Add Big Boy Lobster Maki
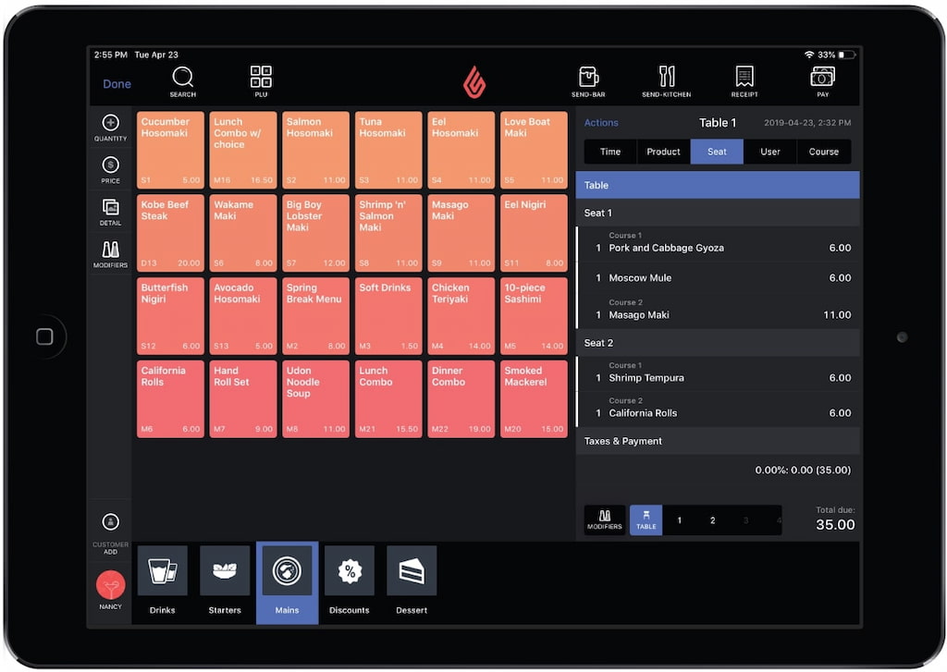Screen dimensions: 947x672 click(316, 233)
